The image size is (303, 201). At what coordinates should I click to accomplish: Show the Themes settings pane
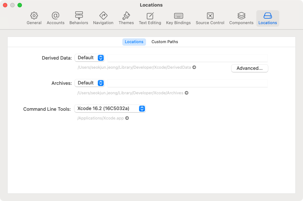[126, 18]
